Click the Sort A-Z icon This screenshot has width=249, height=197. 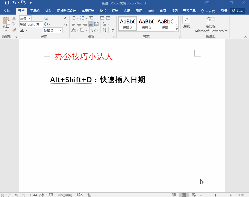point(104,30)
